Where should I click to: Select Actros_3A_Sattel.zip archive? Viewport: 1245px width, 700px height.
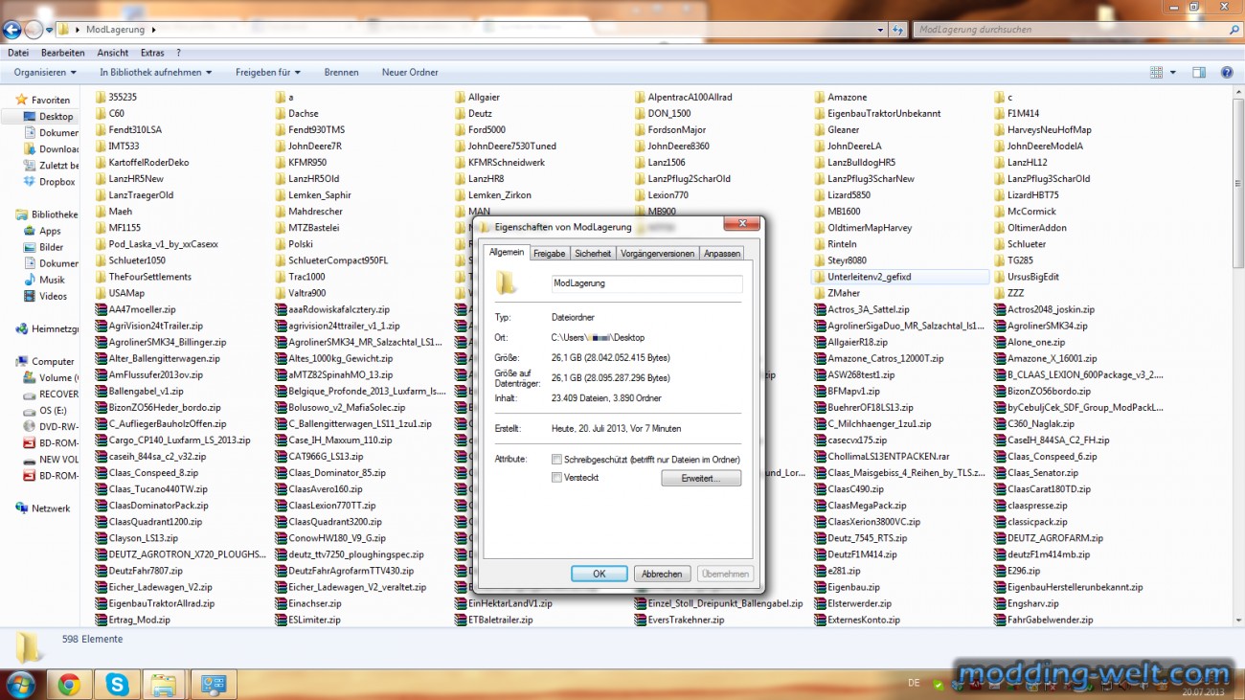coord(868,309)
